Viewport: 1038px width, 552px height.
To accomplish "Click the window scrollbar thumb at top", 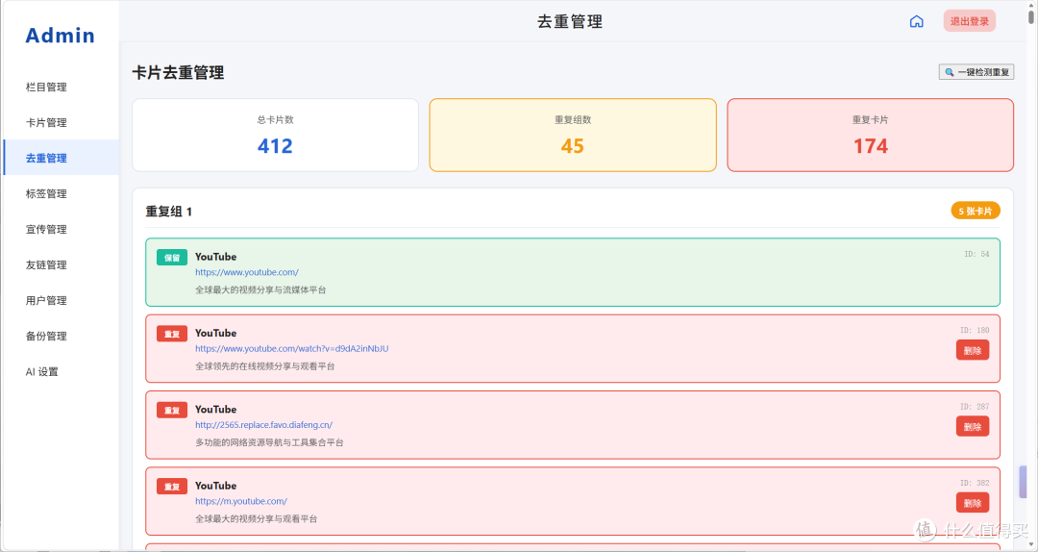I will tap(1031, 15).
